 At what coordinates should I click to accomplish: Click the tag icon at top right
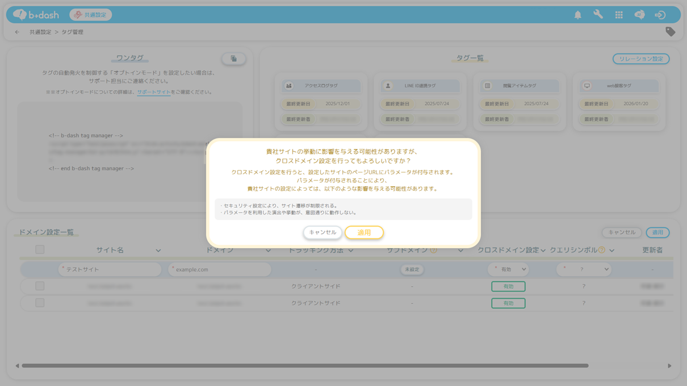670,32
